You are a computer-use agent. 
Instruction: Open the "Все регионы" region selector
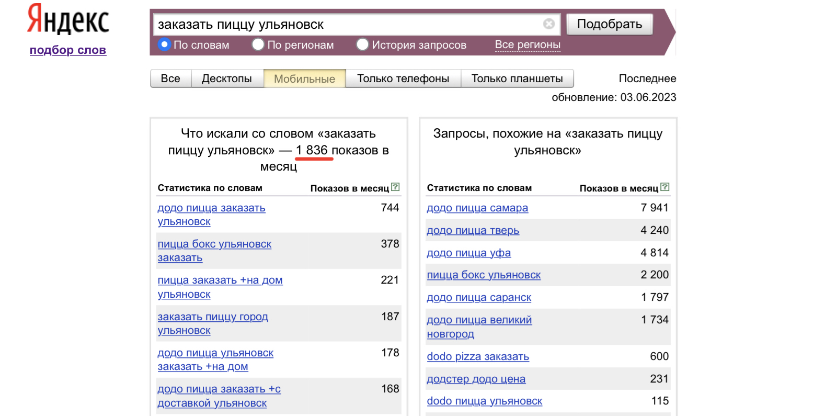(x=527, y=44)
